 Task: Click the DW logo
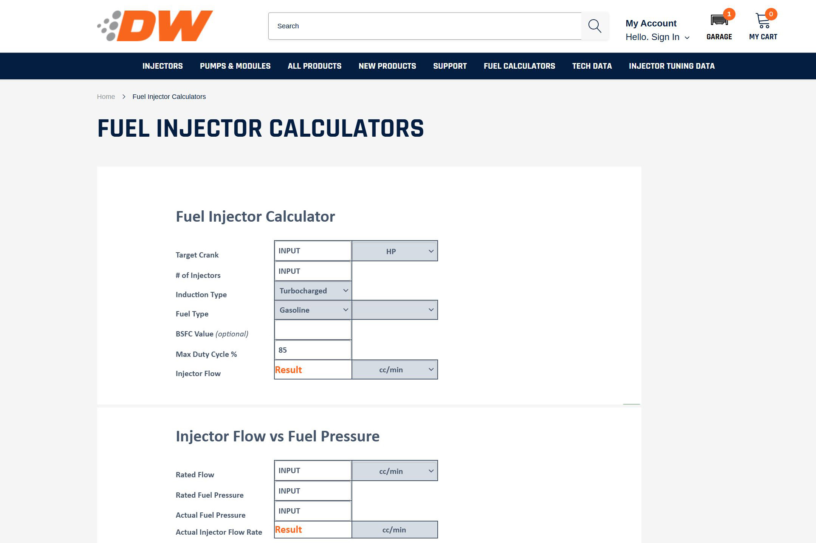click(x=155, y=26)
